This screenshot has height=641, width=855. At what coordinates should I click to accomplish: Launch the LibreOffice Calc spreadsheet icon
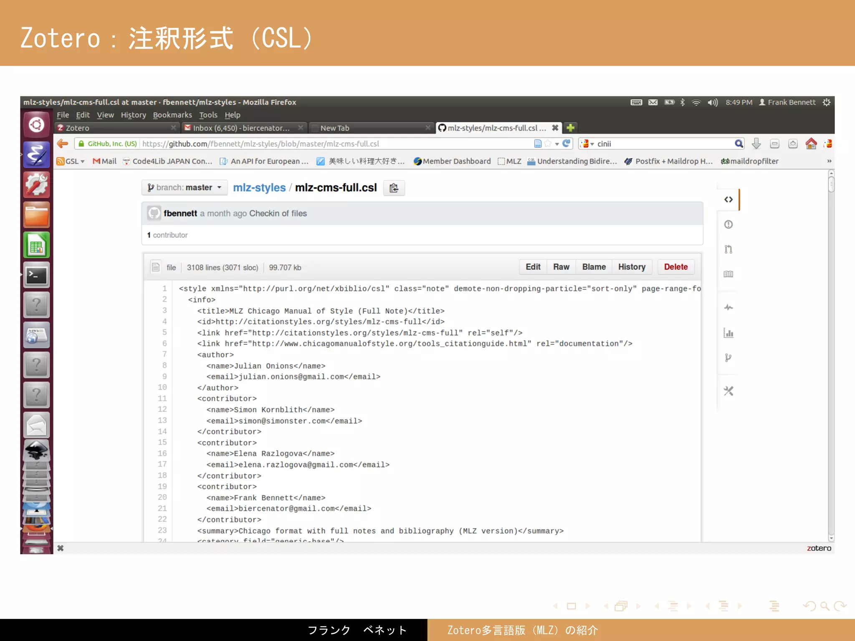pyautogui.click(x=36, y=245)
